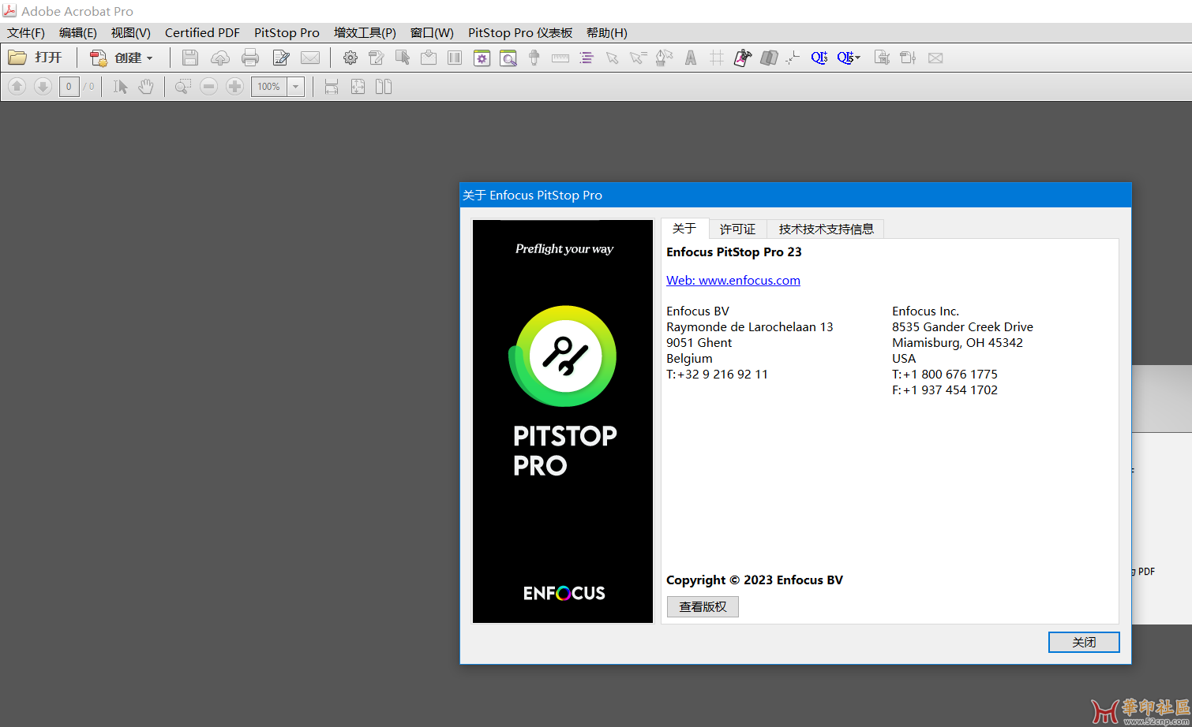Screen dimensions: 1192x727
Task: Choose the Hand pan tool
Action: pos(146,86)
